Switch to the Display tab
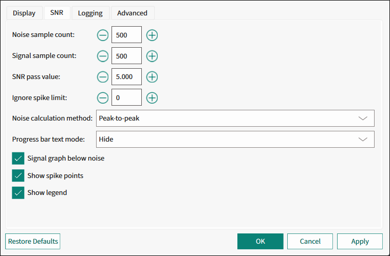Screen dimensions: 390x256 (x=24, y=13)
